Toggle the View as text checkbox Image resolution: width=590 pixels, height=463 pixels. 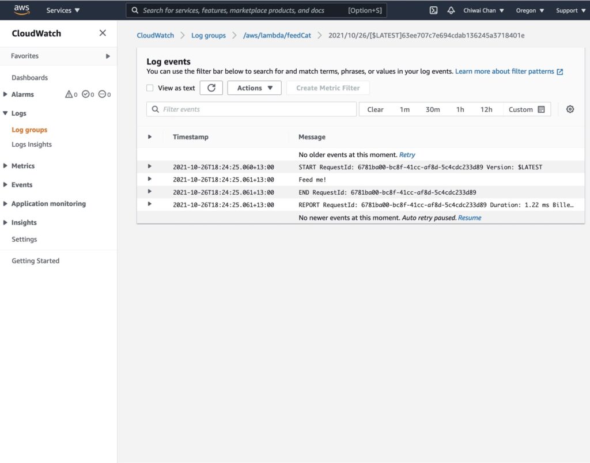click(x=150, y=88)
